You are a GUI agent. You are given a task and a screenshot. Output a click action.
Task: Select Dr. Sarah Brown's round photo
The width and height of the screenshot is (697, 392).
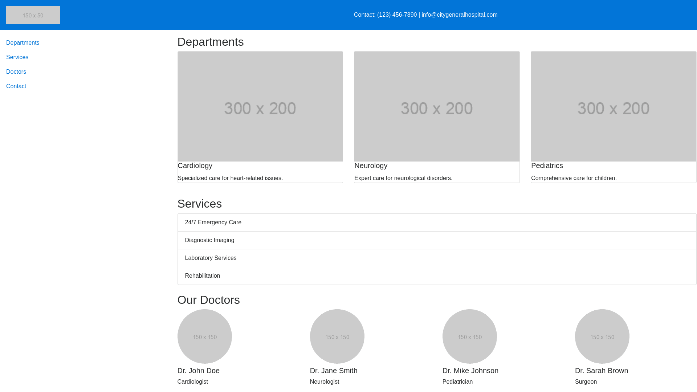tap(602, 336)
